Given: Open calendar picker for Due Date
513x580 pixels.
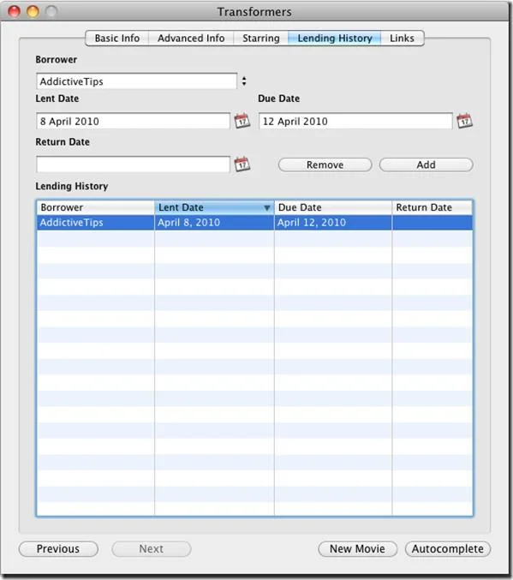Looking at the screenshot, I should (464, 121).
